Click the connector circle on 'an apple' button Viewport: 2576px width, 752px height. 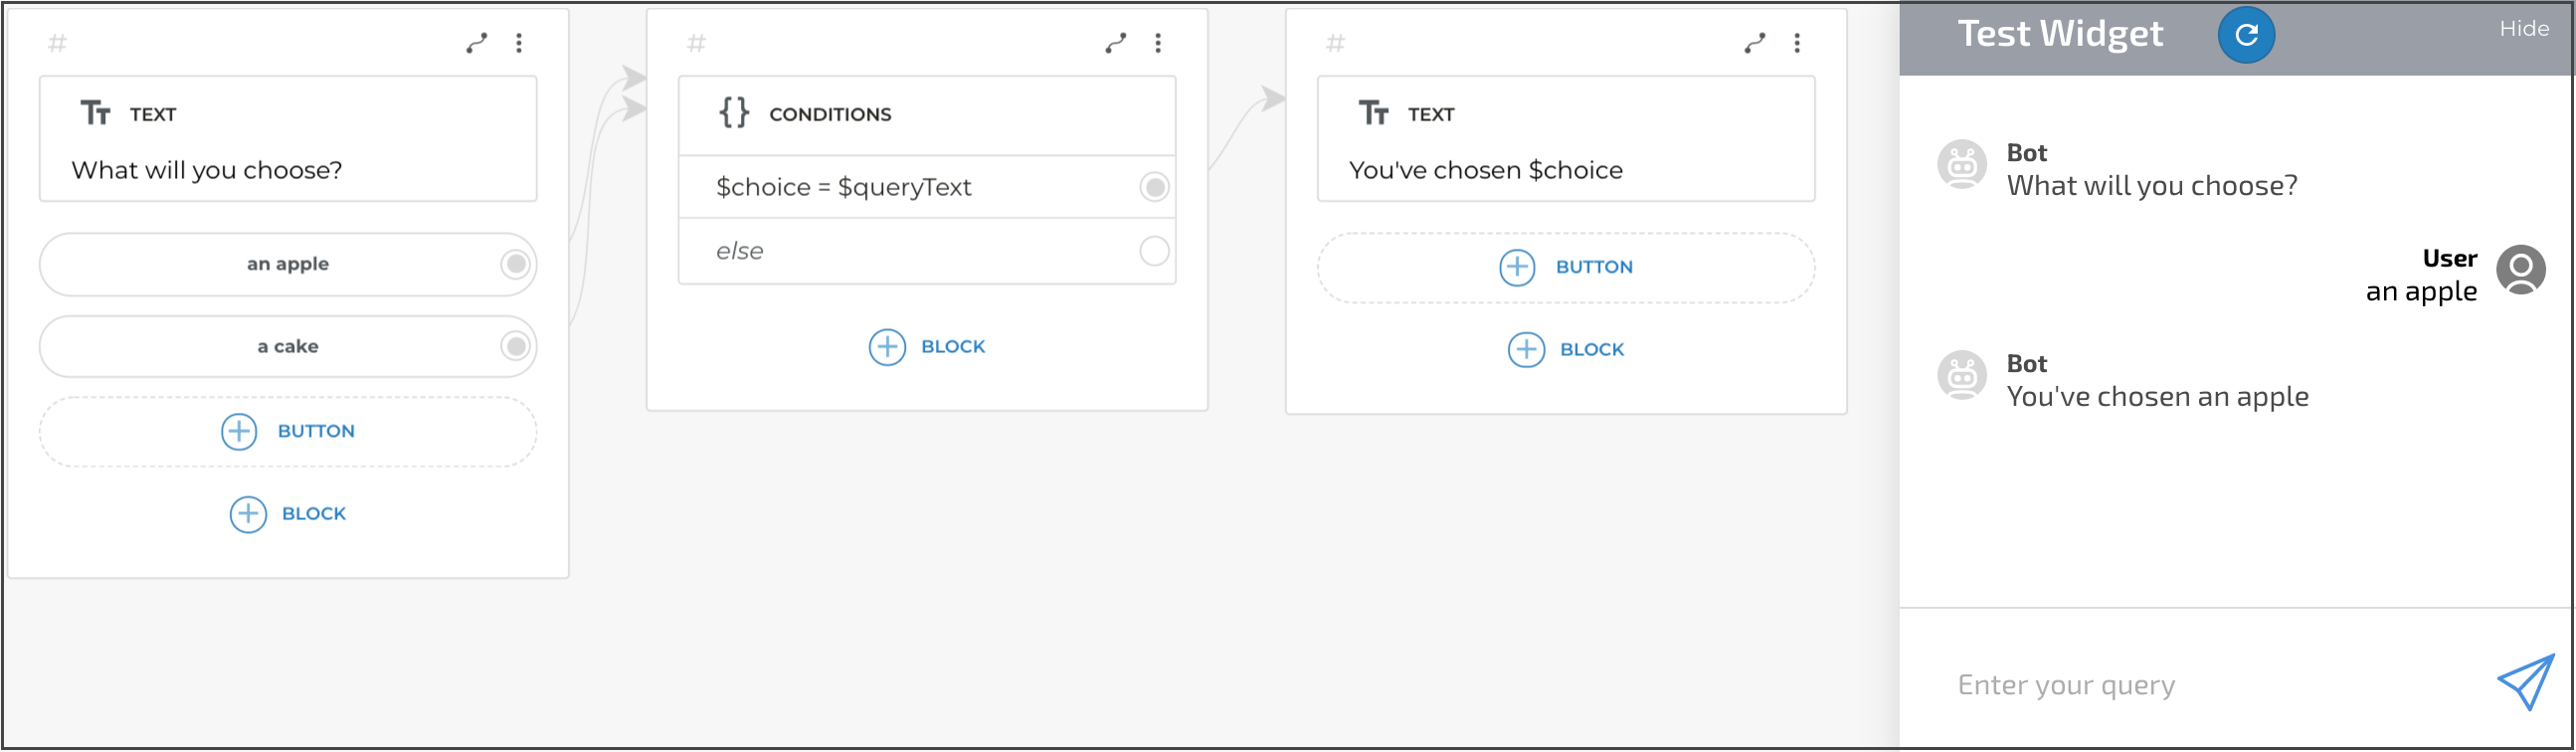tap(516, 264)
